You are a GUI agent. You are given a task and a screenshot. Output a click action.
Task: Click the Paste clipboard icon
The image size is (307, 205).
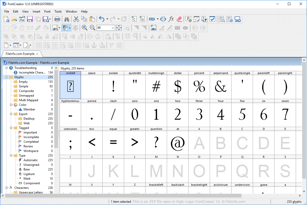coord(92,19)
